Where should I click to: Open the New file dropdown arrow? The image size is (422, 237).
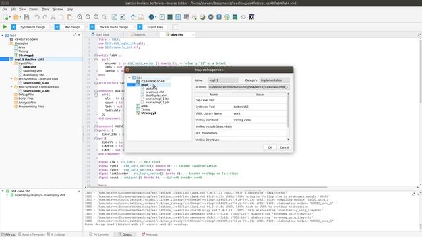point(9,18)
